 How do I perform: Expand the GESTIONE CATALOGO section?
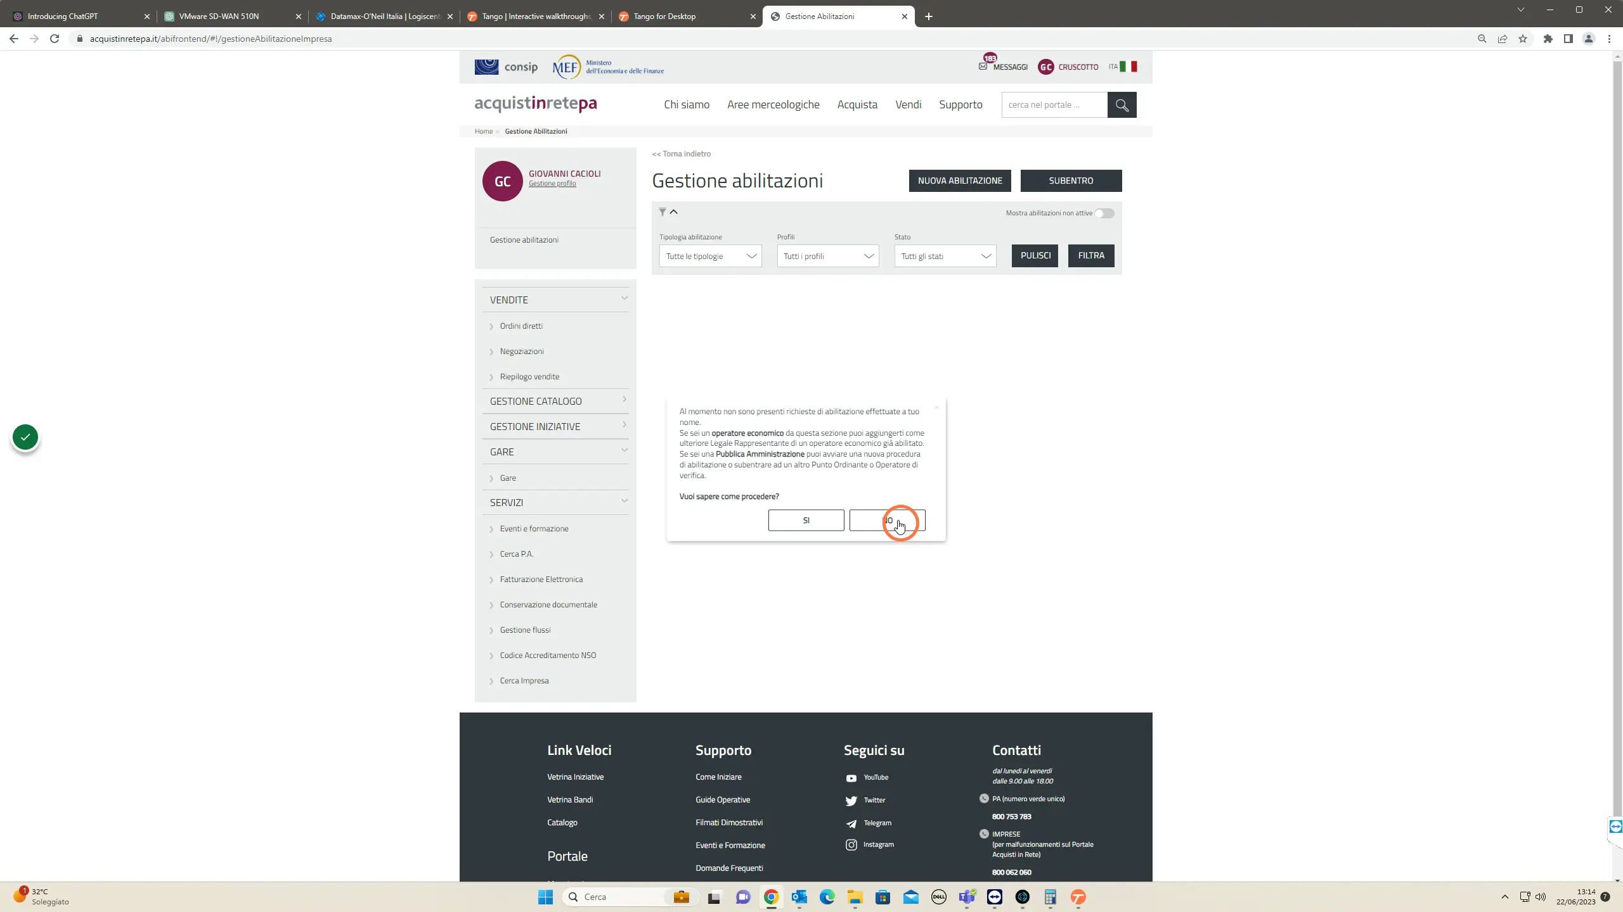coord(555,401)
